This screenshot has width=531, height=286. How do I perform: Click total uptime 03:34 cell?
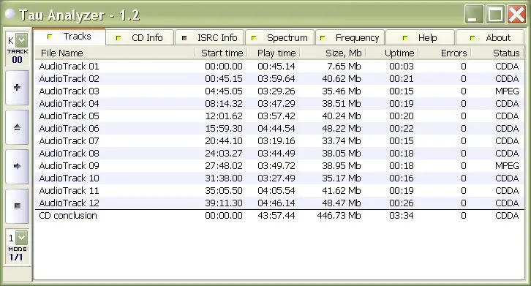point(402,216)
